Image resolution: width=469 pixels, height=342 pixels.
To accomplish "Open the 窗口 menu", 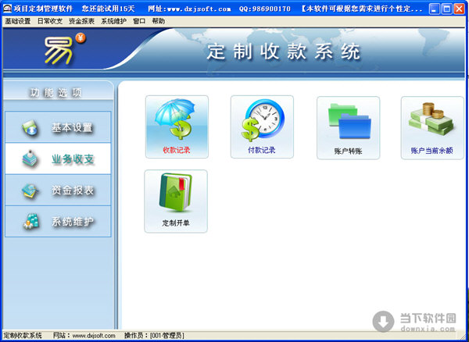I will pyautogui.click(x=139, y=21).
